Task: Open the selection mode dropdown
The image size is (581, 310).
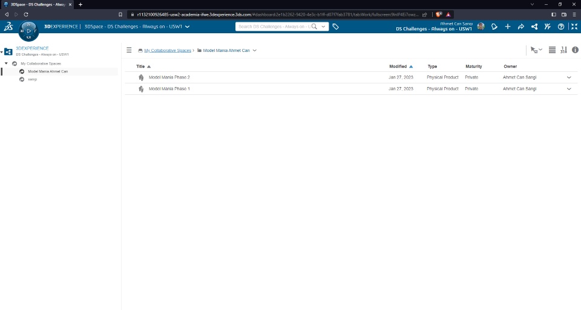Action: tap(536, 50)
